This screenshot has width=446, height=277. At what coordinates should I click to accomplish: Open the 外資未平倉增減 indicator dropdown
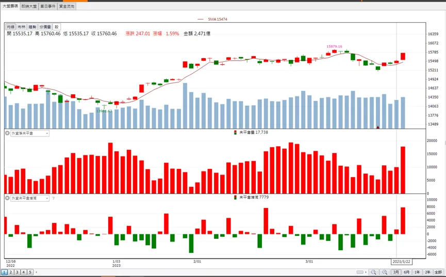pos(29,198)
